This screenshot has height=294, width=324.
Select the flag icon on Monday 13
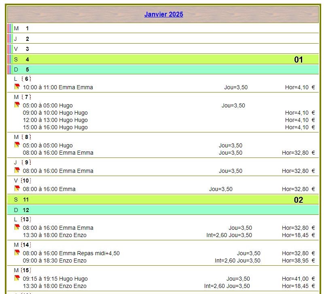(x=17, y=227)
